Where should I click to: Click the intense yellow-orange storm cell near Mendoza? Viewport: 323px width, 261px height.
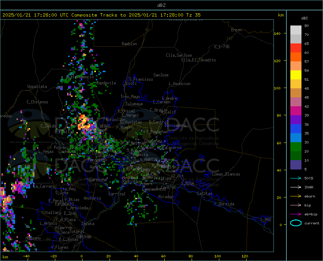click(83, 122)
